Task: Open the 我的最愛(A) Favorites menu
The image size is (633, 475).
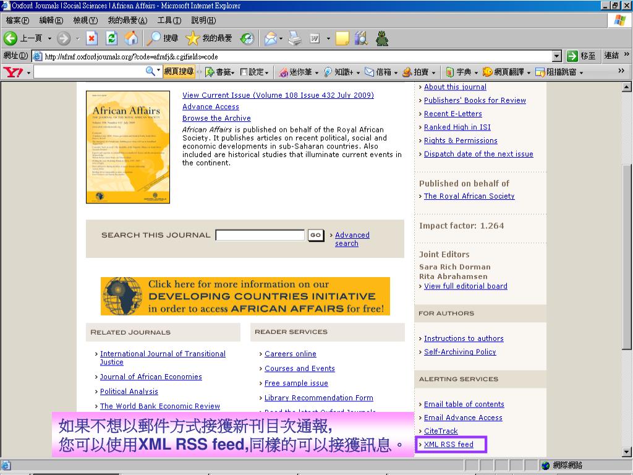Action: pyautogui.click(x=127, y=20)
